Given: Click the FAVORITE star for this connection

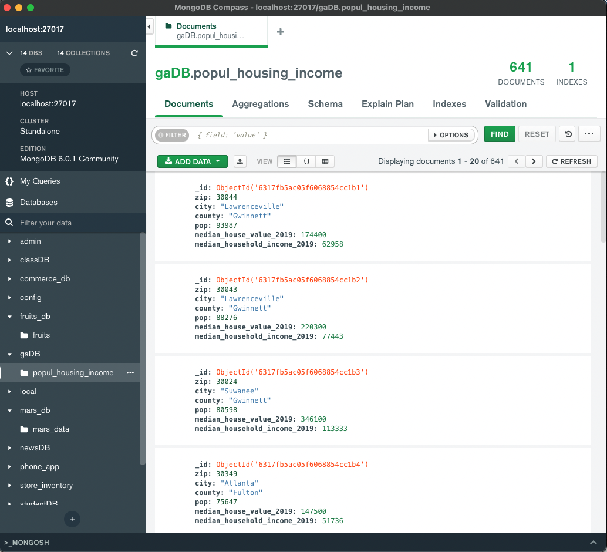Looking at the screenshot, I should [x=45, y=69].
